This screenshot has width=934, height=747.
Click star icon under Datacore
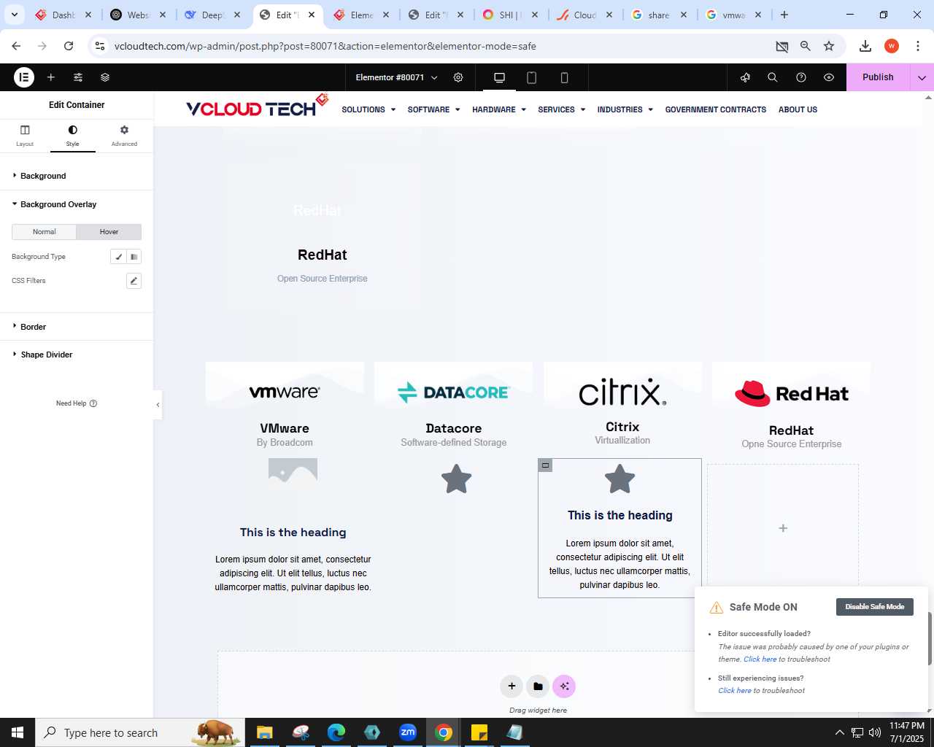coord(457,479)
